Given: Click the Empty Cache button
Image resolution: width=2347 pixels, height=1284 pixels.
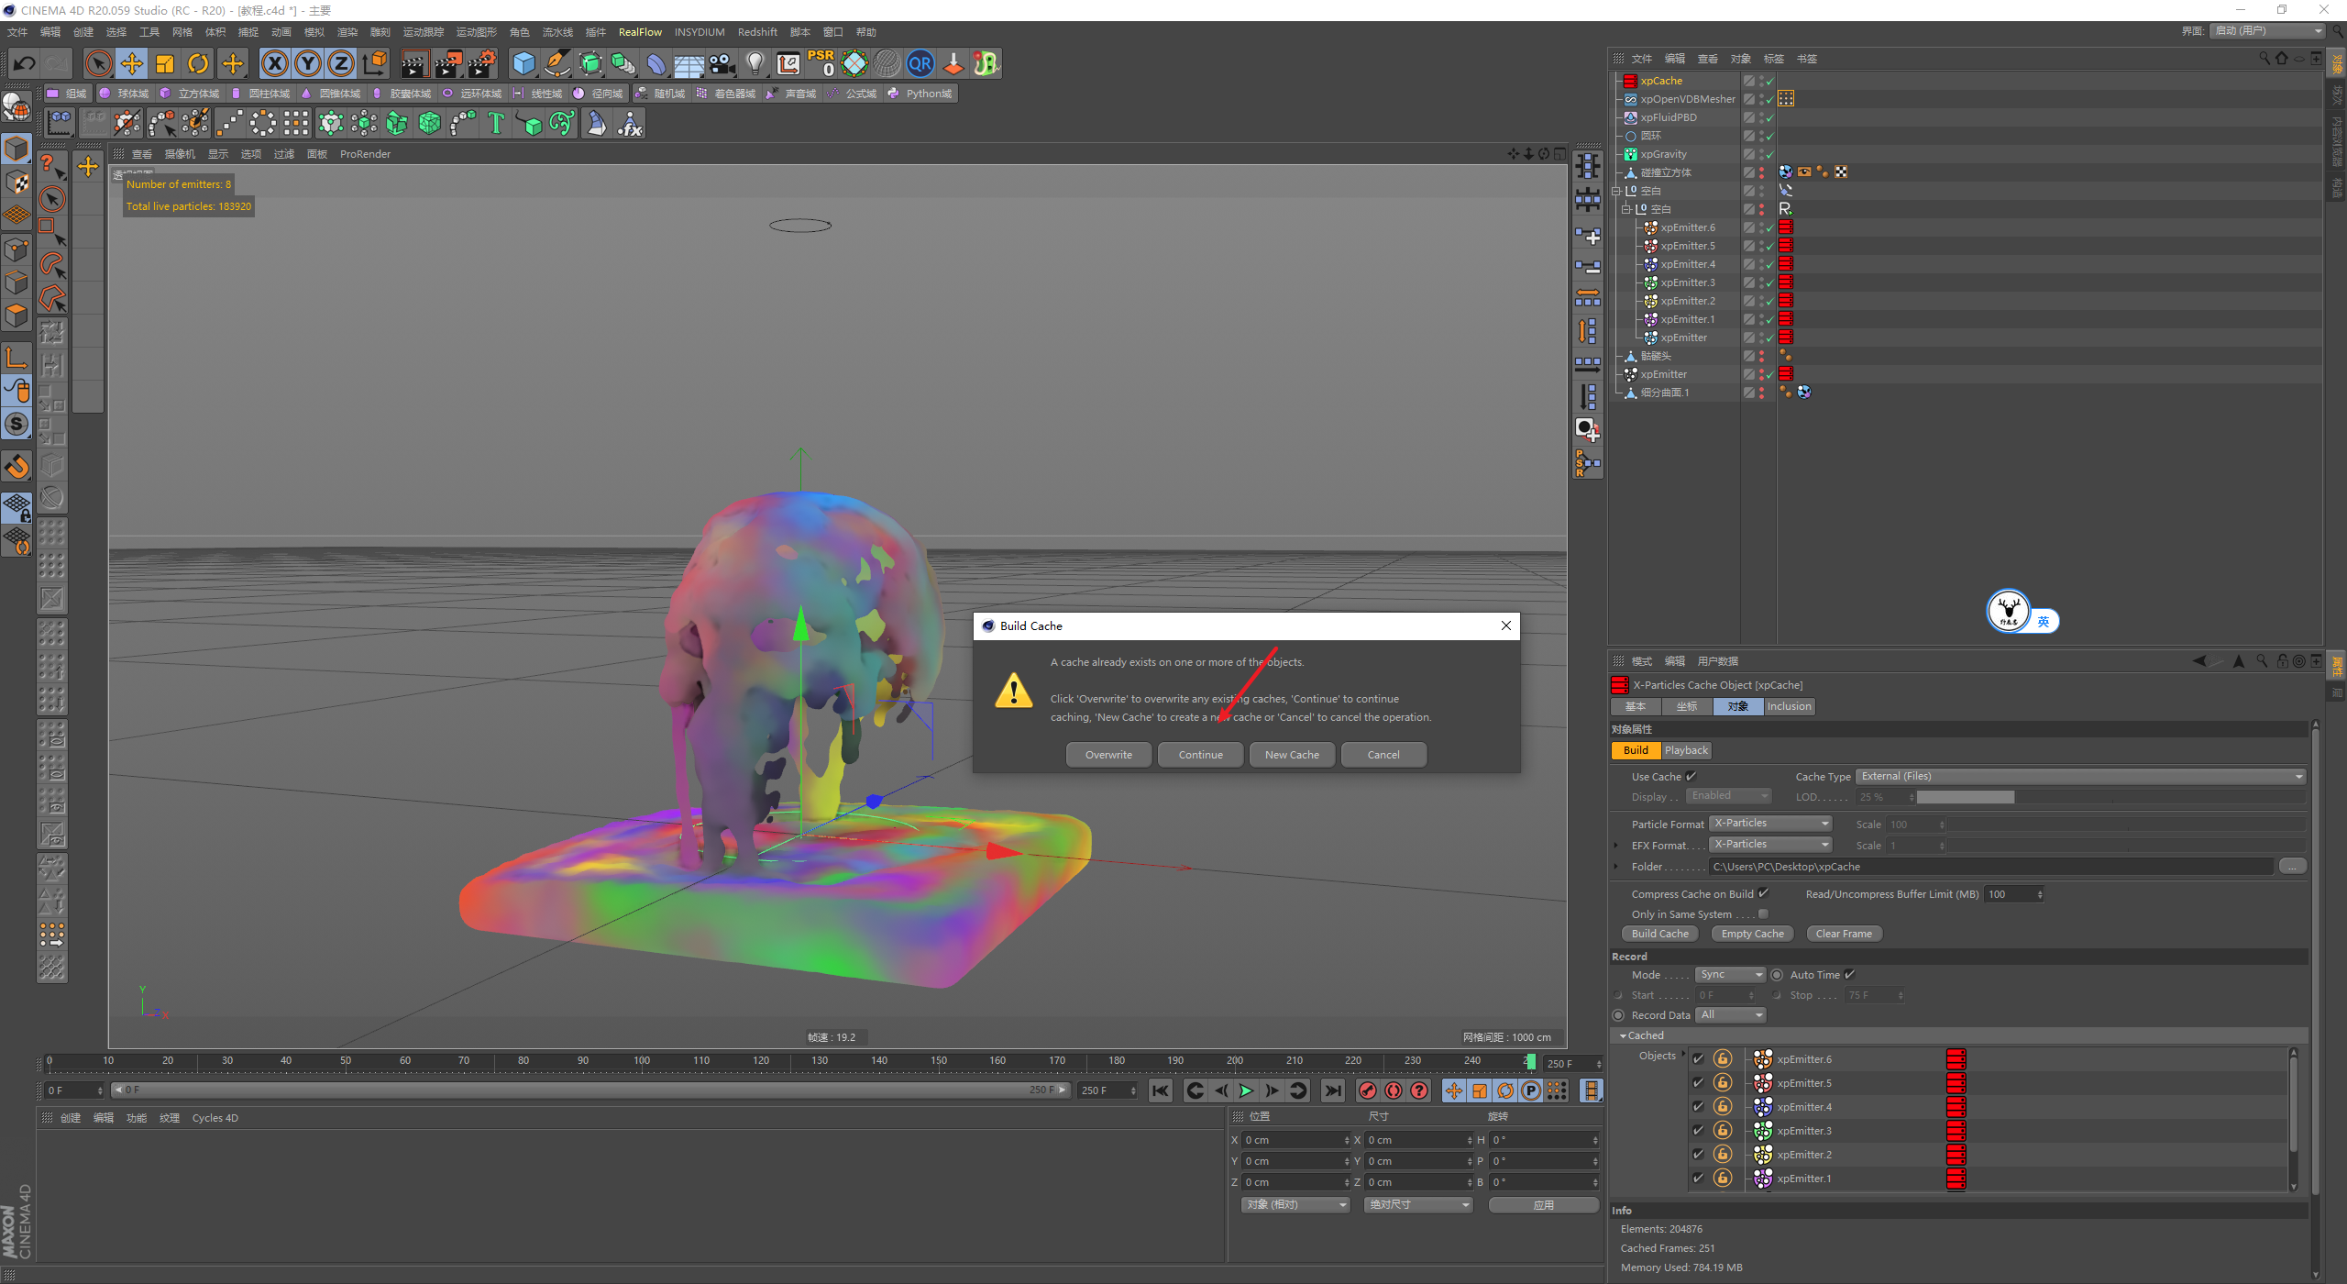Looking at the screenshot, I should click(1752, 934).
